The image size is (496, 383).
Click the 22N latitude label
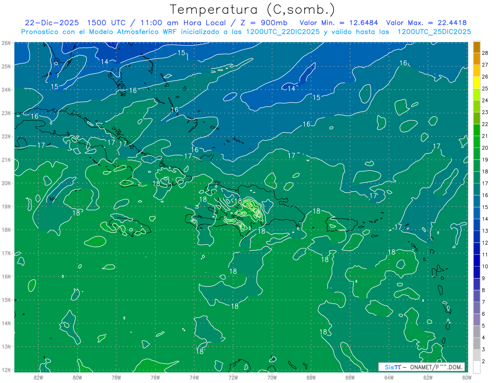(6, 136)
